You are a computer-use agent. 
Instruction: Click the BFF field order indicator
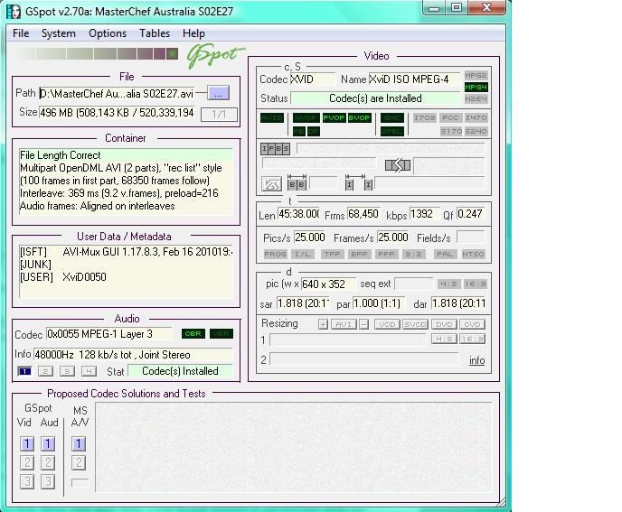coord(359,254)
